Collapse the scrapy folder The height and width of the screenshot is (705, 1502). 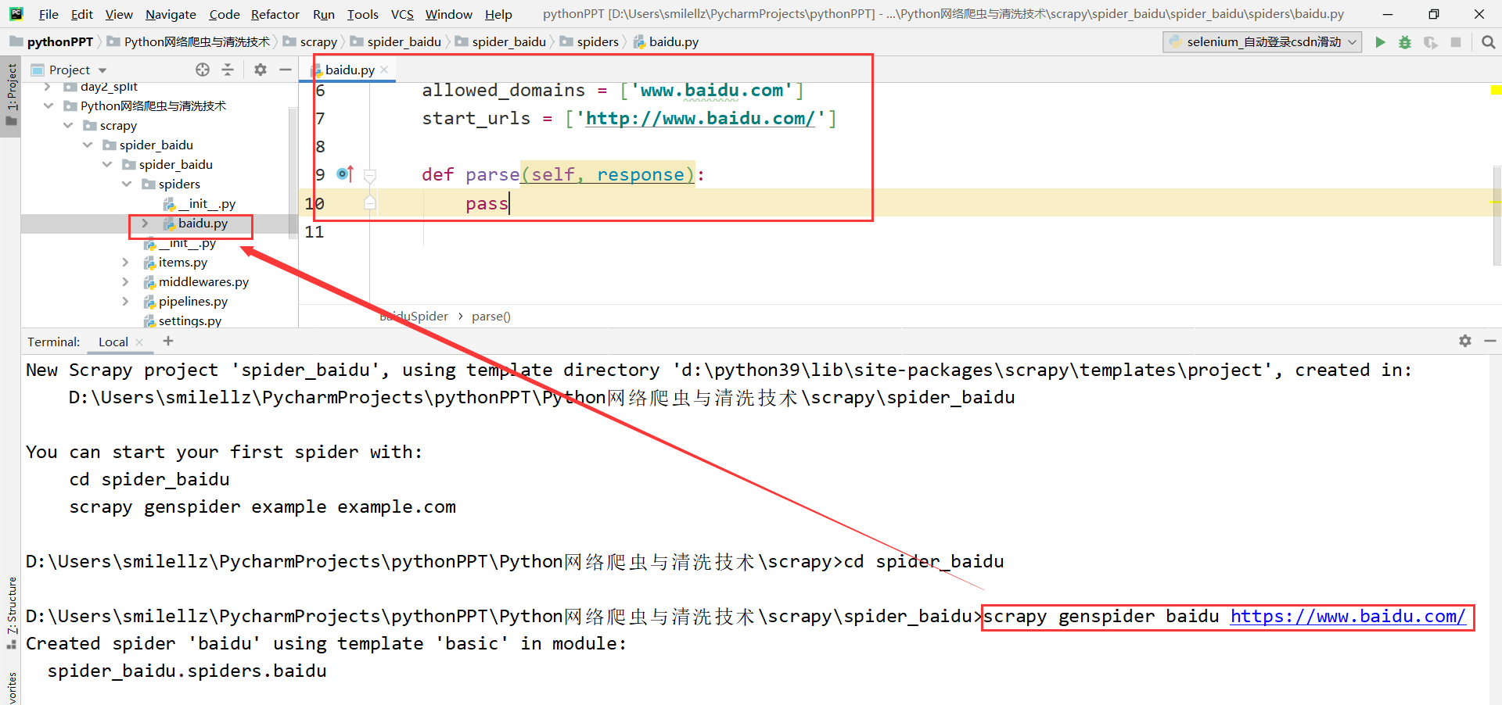tap(68, 125)
